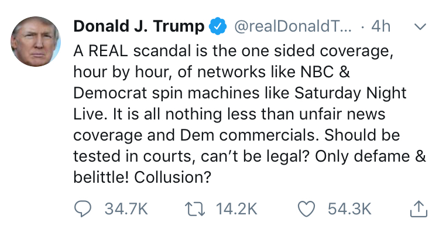The width and height of the screenshot is (439, 229).
Task: Click the reply speech bubble icon
Action: point(83,209)
